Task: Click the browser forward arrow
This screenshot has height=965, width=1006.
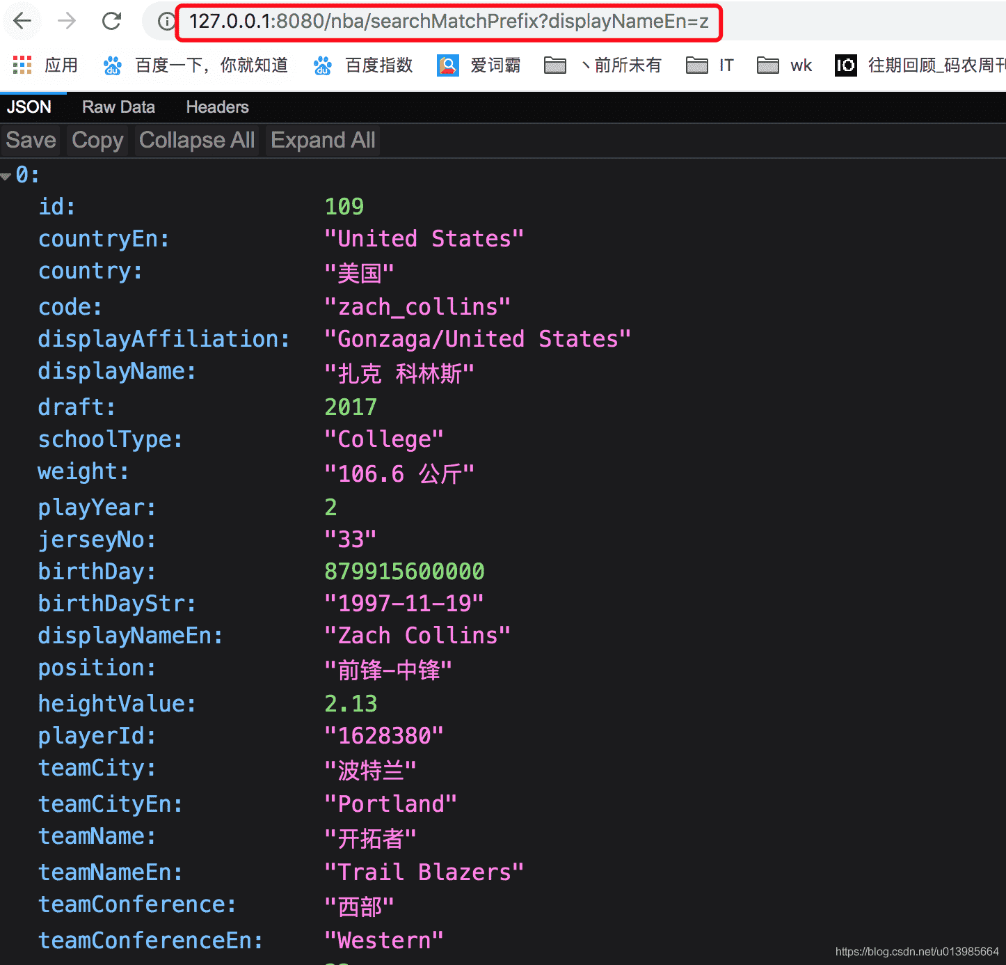Action: pyautogui.click(x=67, y=21)
